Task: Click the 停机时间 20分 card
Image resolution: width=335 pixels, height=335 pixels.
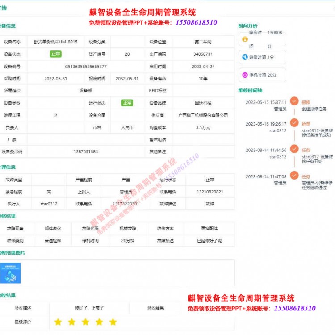Action: click(262, 75)
